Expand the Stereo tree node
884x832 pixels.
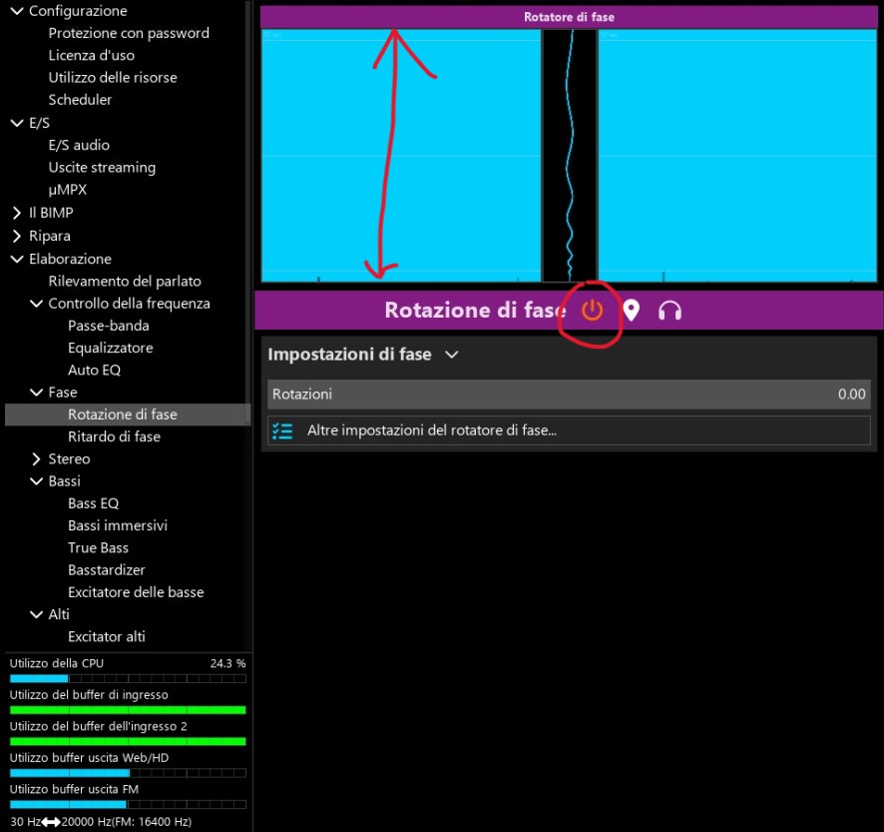(x=37, y=458)
